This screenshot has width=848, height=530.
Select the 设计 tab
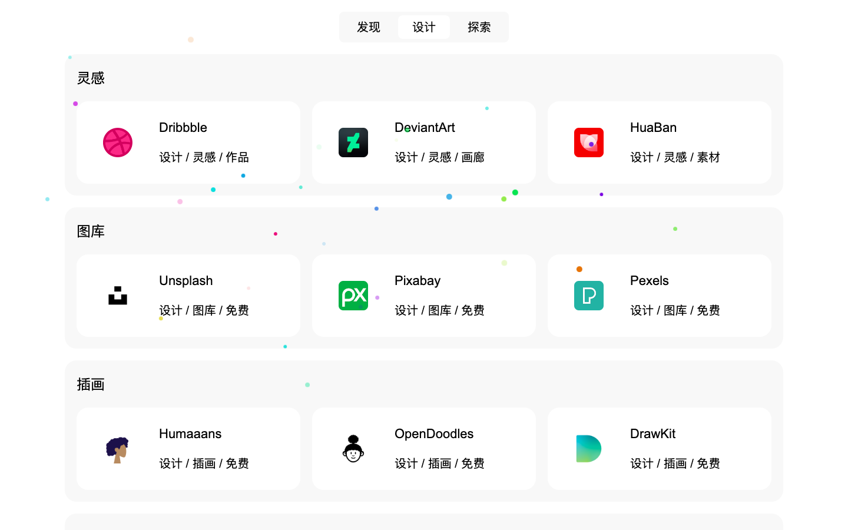coord(423,27)
